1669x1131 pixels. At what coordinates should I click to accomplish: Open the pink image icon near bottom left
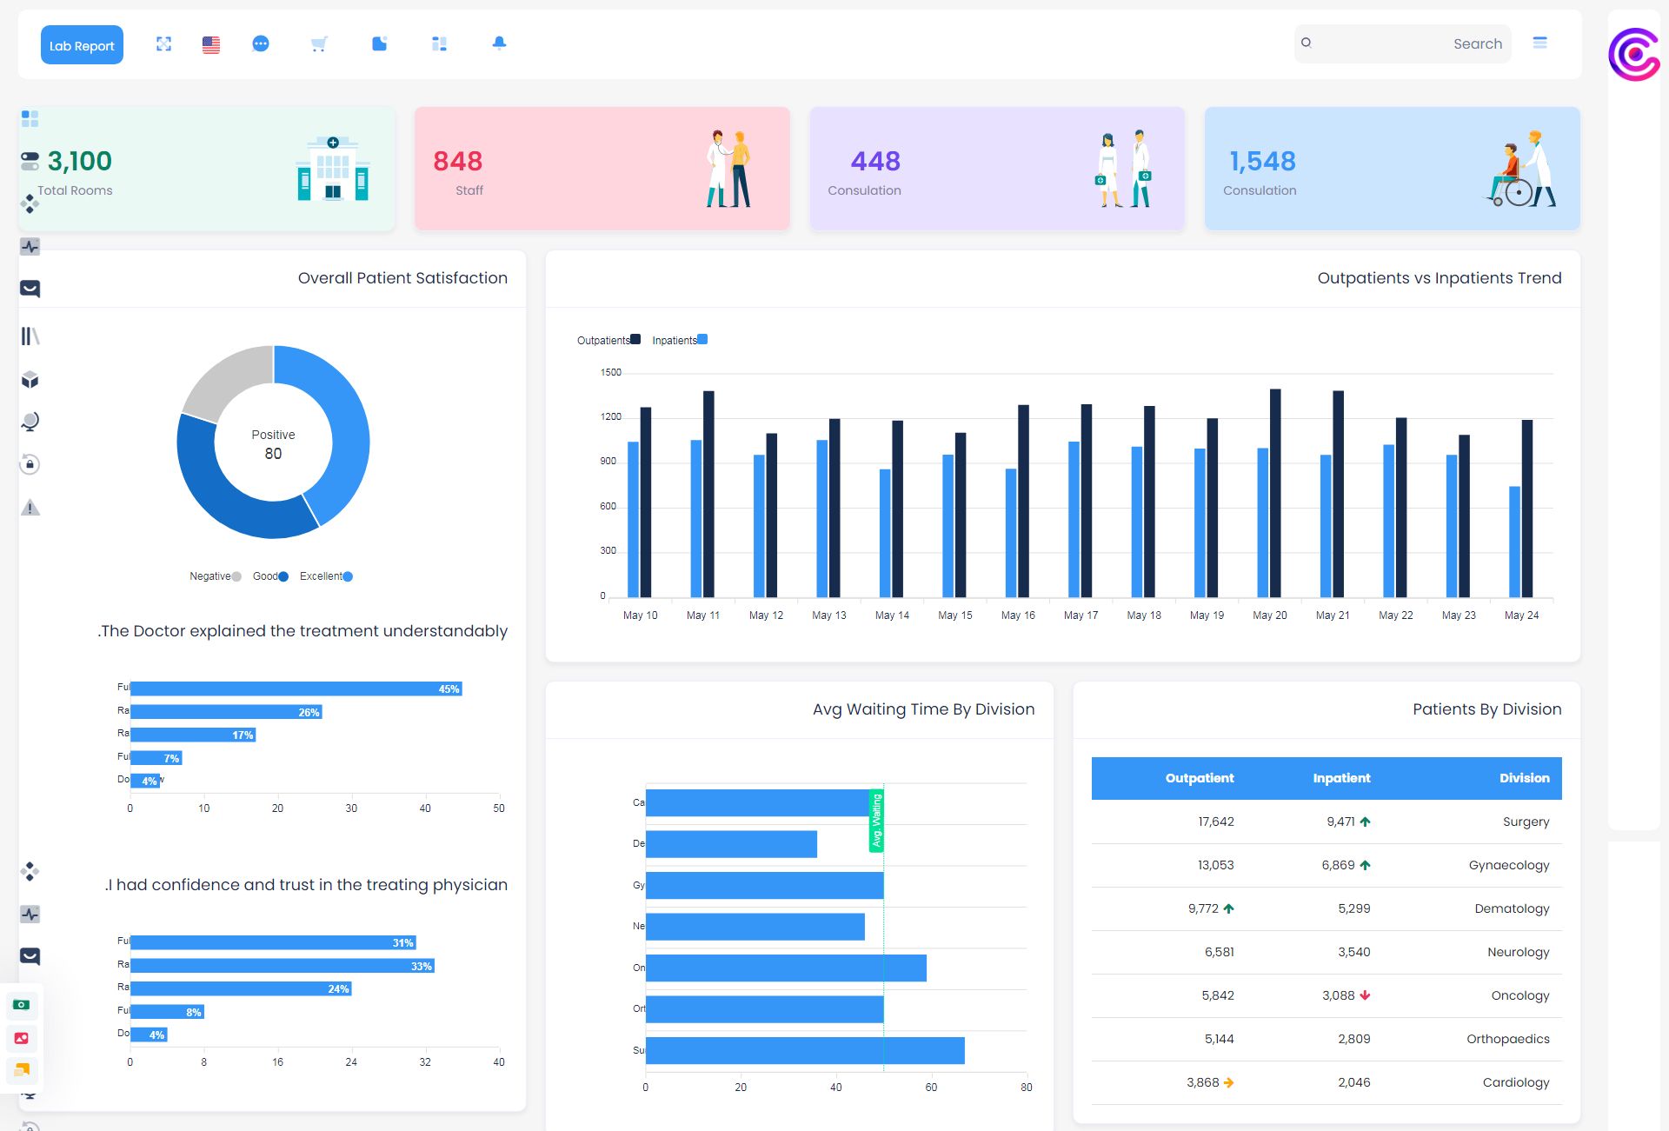coord(22,1038)
